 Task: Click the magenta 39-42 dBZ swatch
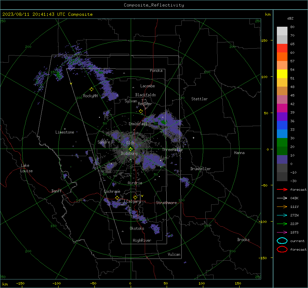pyautogui.click(x=282, y=108)
